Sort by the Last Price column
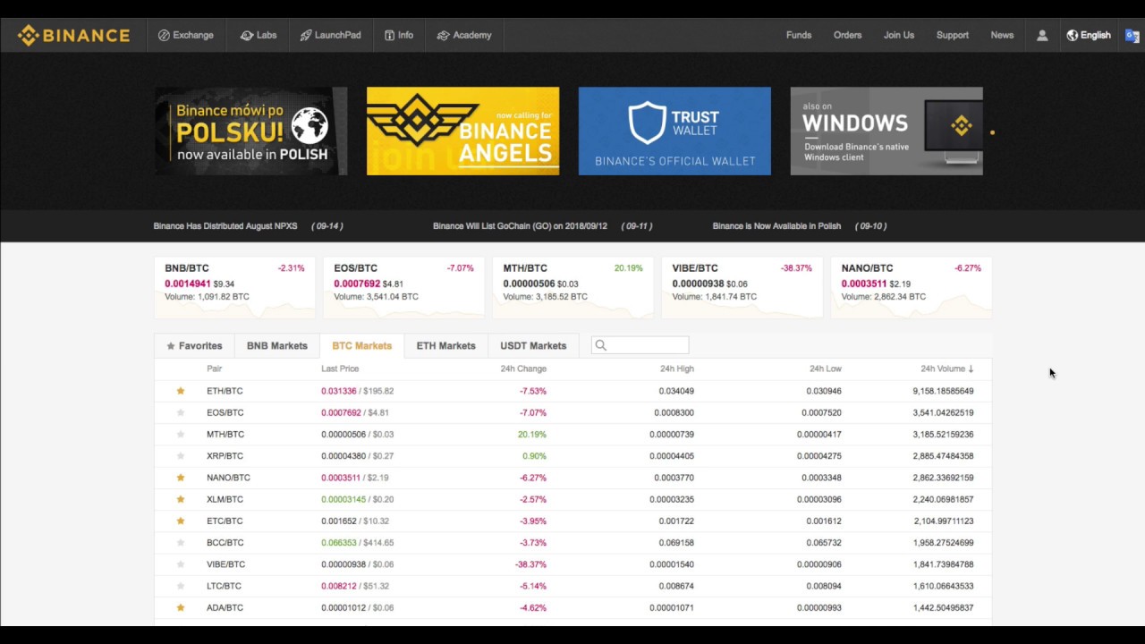 (x=340, y=369)
